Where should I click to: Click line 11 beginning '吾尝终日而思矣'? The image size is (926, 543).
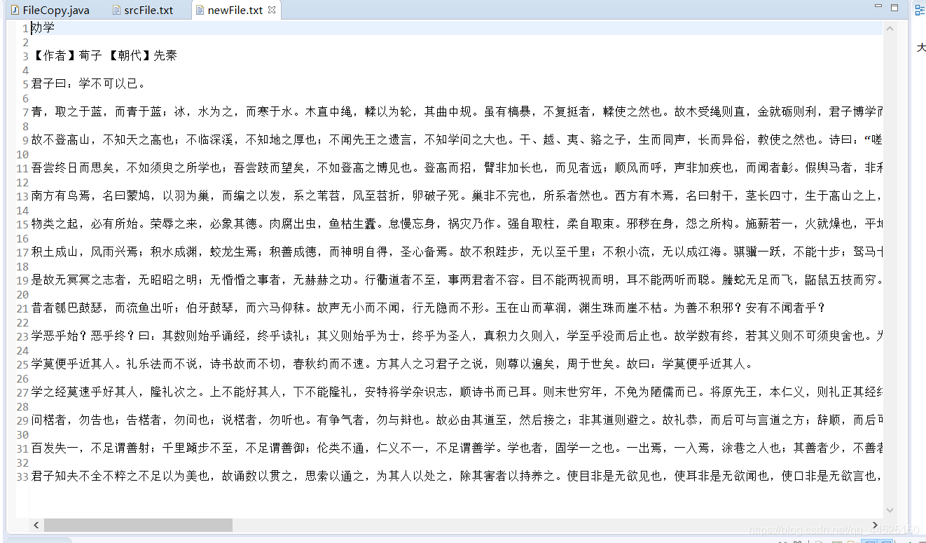tap(456, 168)
